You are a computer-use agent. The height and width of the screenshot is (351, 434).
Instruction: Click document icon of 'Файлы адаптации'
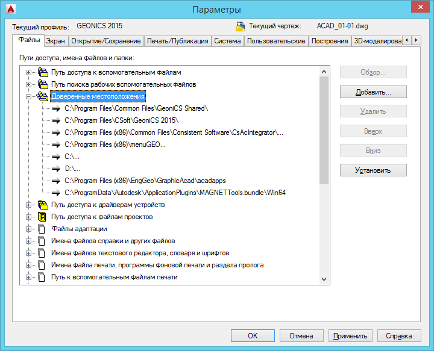pyautogui.click(x=42, y=229)
